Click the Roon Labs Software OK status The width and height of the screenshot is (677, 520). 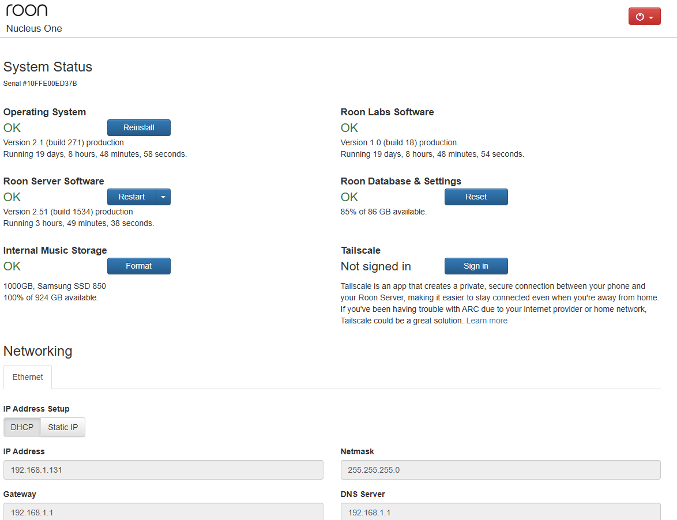point(349,128)
